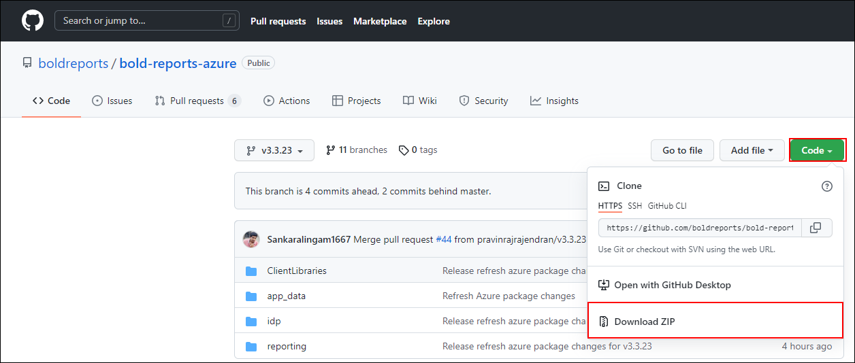The image size is (855, 363).
Task: Click the Public visibility badge
Action: tap(259, 63)
